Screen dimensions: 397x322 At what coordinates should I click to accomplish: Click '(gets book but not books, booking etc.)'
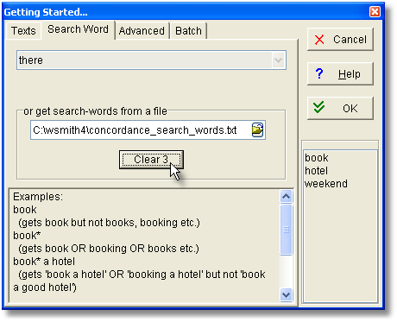[x=109, y=223]
